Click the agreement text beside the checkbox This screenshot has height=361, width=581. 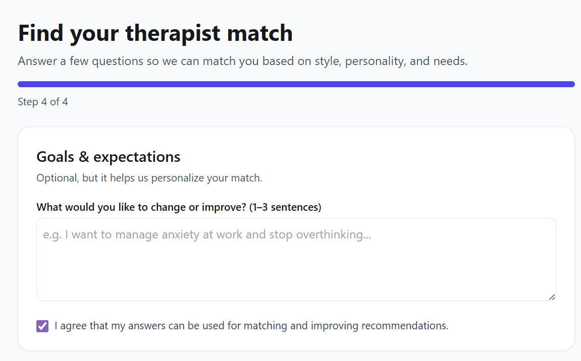[x=251, y=326]
